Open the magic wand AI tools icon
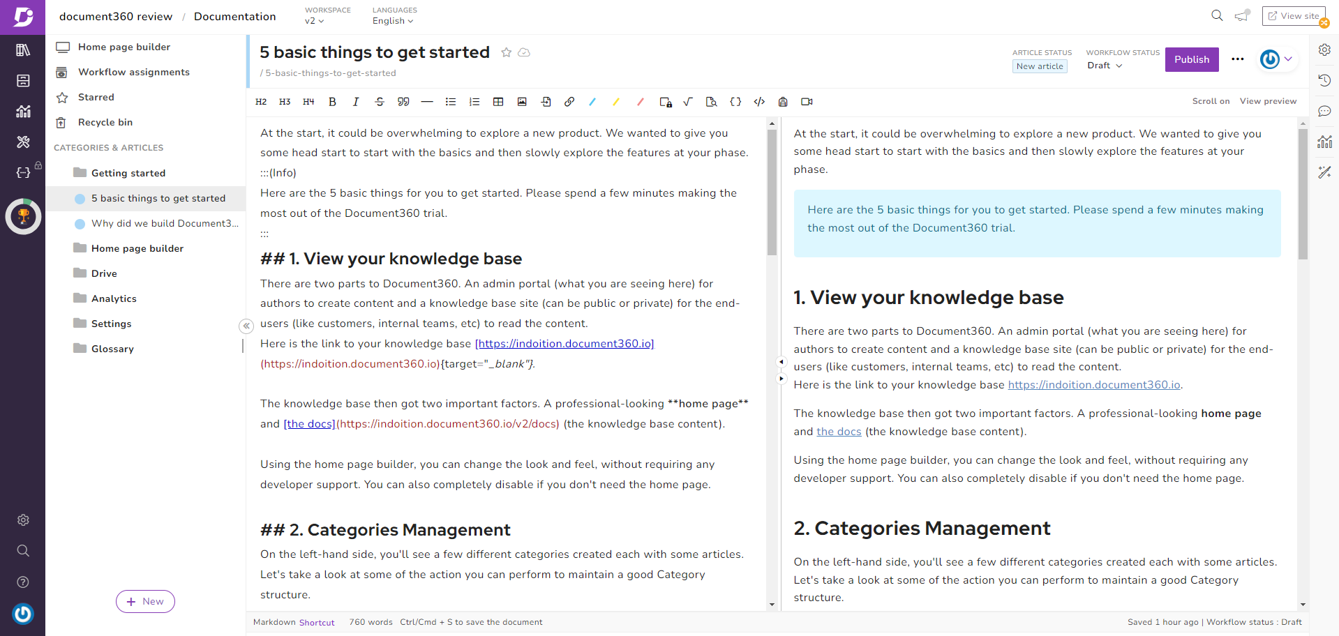Image resolution: width=1339 pixels, height=636 pixels. point(1324,172)
